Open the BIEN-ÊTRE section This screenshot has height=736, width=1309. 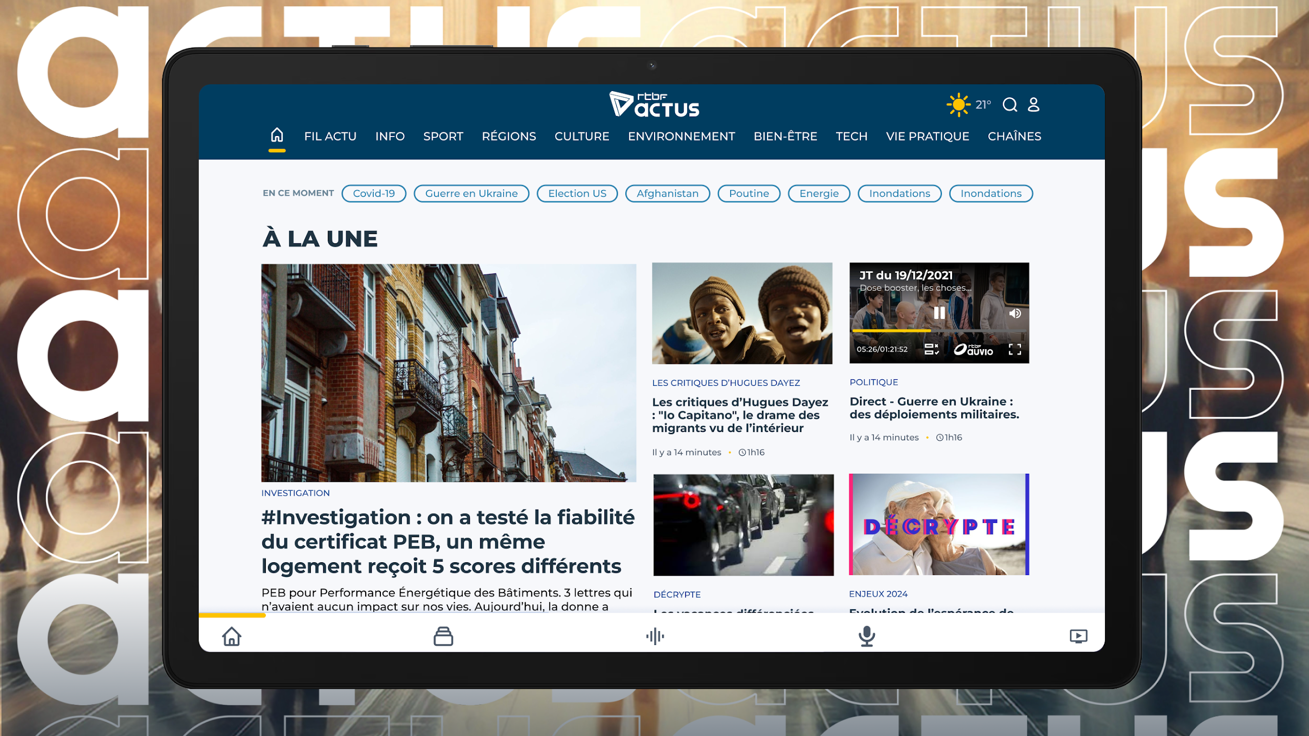[785, 136]
